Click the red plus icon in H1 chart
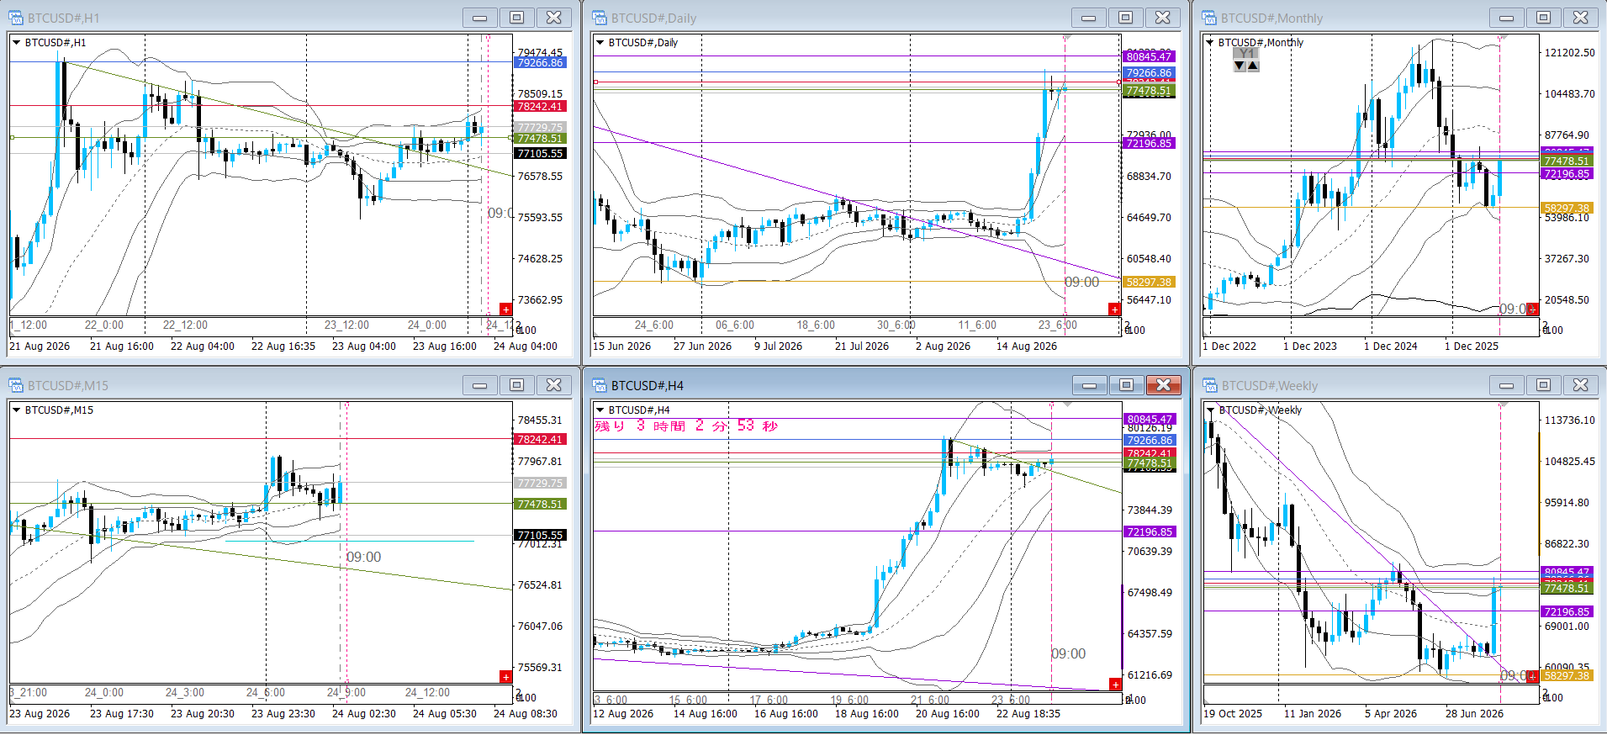 [505, 309]
